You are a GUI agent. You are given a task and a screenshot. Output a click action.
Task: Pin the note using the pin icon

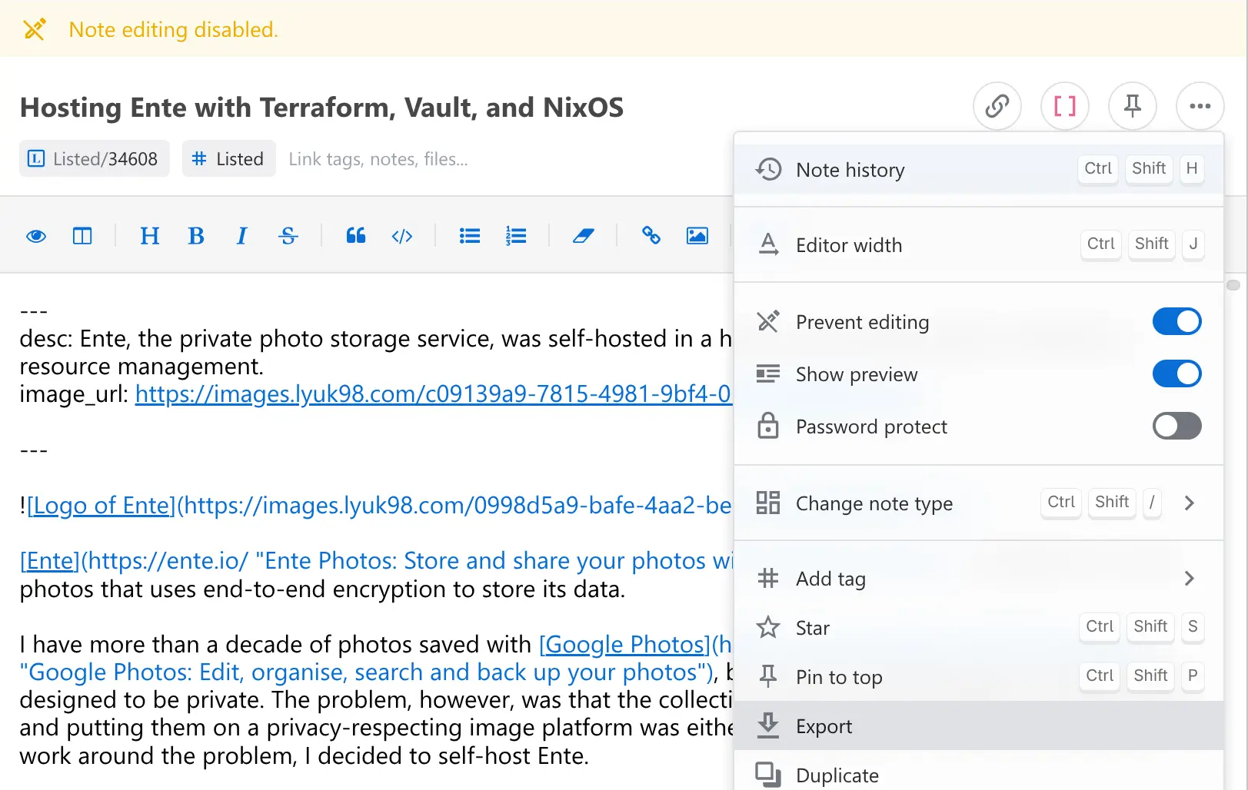tap(1132, 106)
